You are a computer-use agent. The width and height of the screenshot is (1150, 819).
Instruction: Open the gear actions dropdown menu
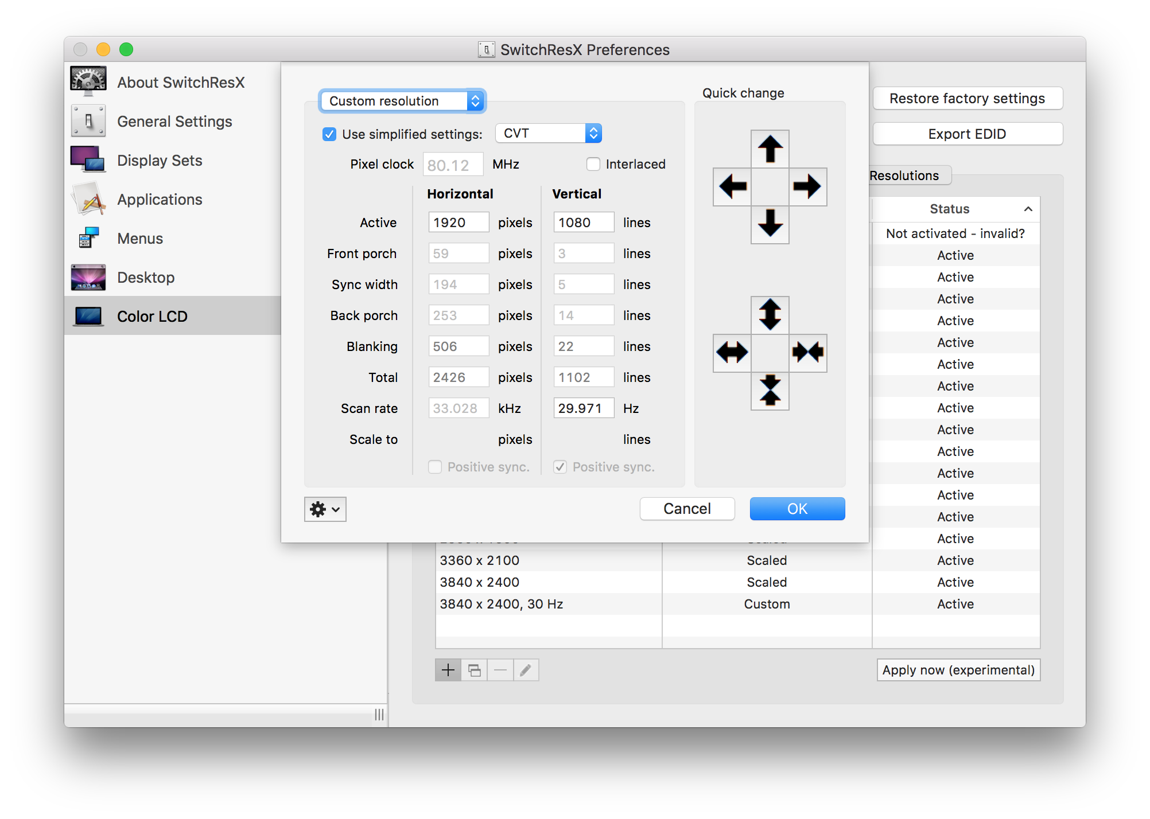pos(325,509)
